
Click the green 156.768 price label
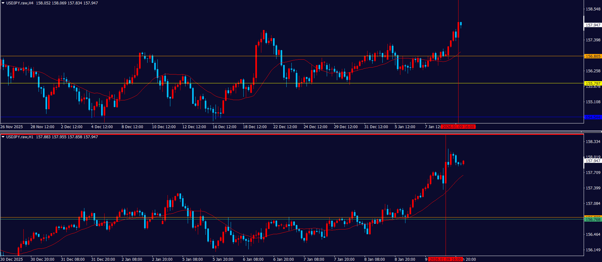[x=593, y=219]
